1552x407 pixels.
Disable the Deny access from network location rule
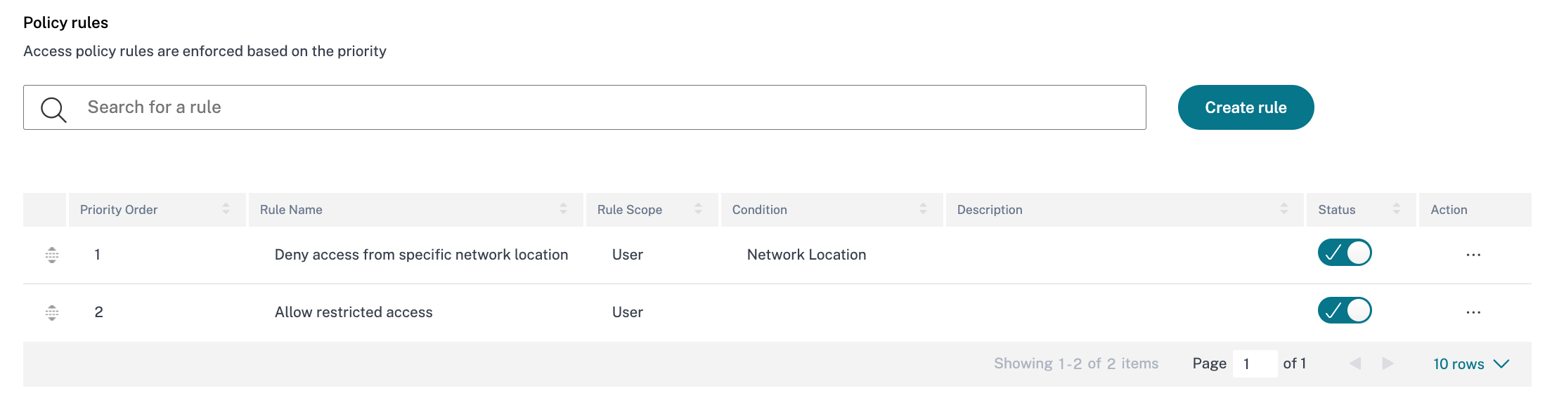point(1344,253)
